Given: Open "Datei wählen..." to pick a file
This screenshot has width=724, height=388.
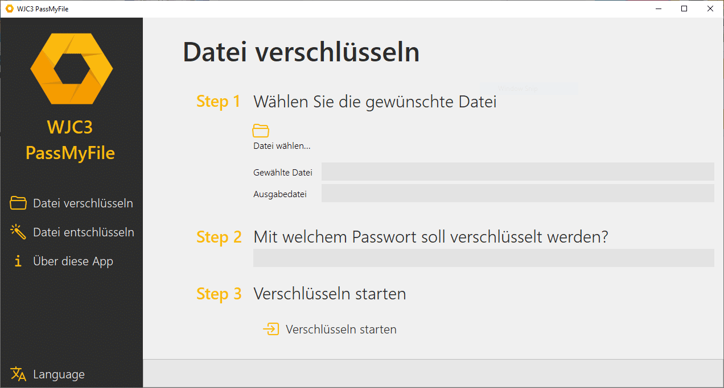Looking at the screenshot, I should 282,145.
